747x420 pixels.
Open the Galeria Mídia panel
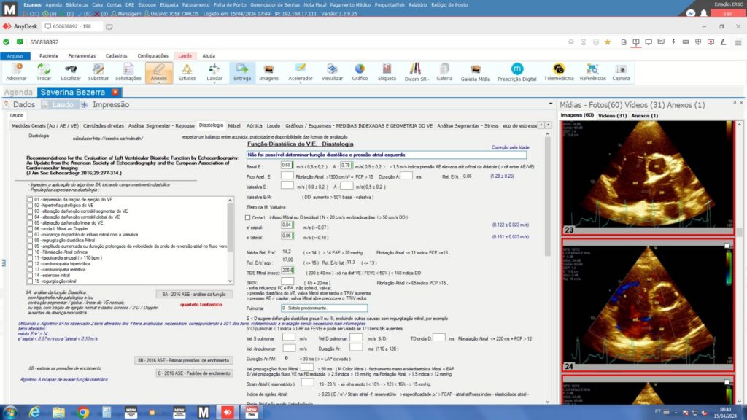pos(475,71)
